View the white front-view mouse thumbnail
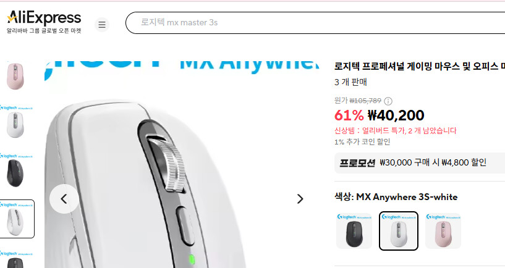The height and width of the screenshot is (268, 505). point(15,122)
